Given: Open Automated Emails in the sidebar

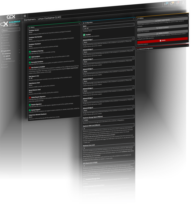Looking at the screenshot, I should [10, 61].
